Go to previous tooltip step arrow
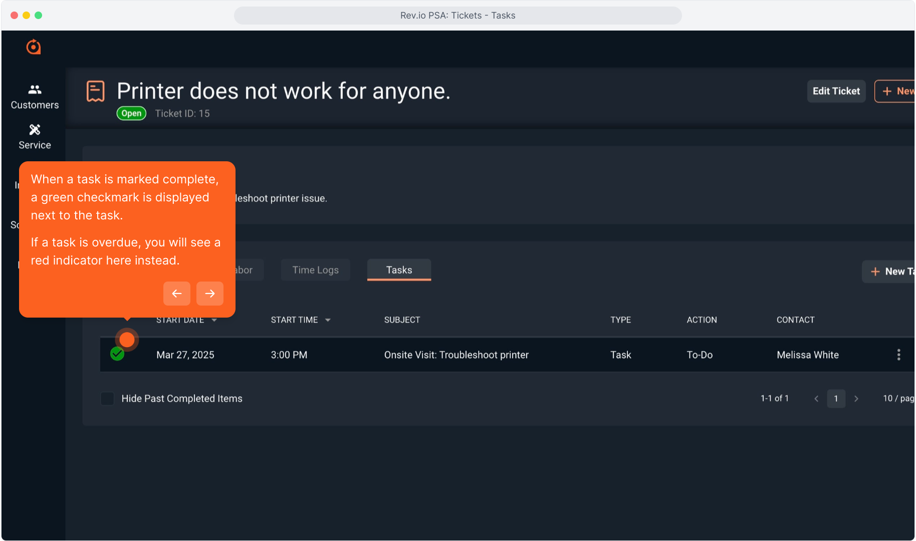Image resolution: width=916 pixels, height=541 pixels. coord(176,294)
